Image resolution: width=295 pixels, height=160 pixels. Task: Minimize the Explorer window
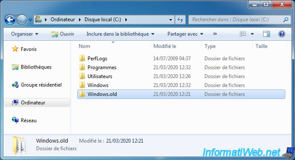point(255,4)
